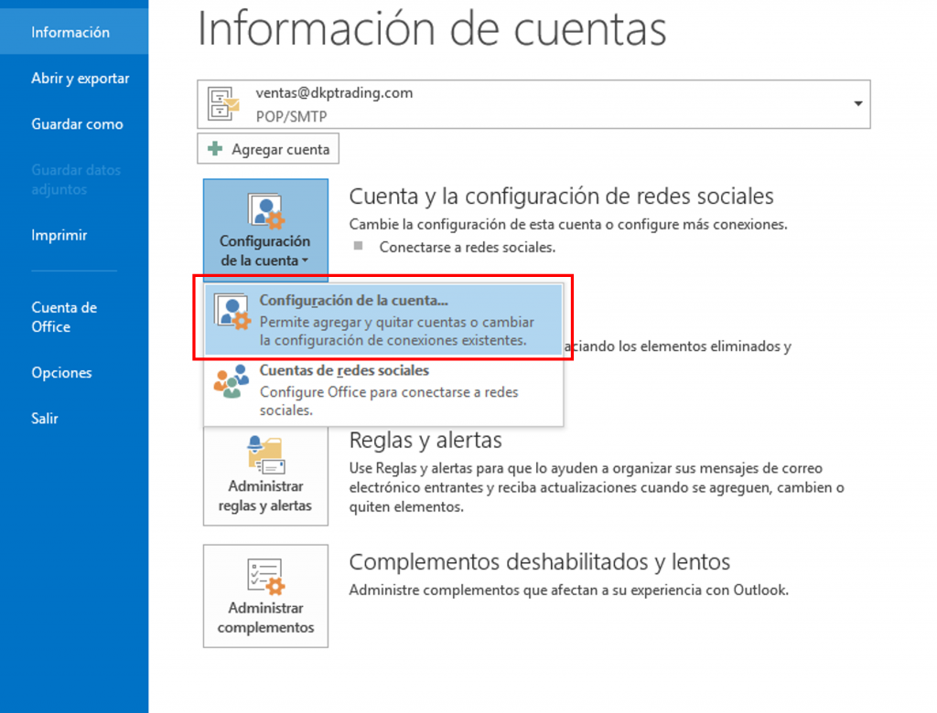Click the Cuentas de redes sociales people icon

231,381
